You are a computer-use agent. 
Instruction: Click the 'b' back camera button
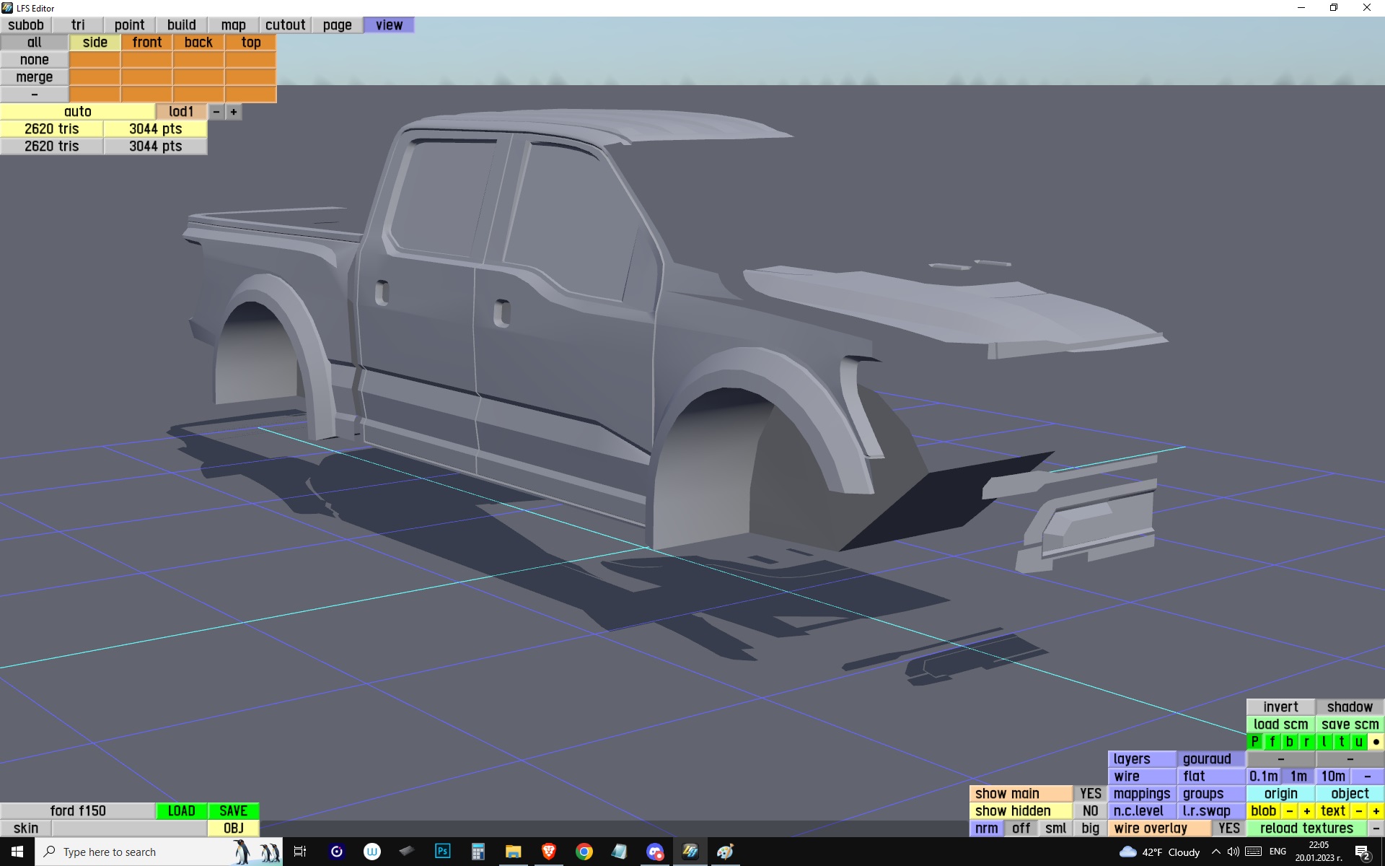click(x=1289, y=741)
